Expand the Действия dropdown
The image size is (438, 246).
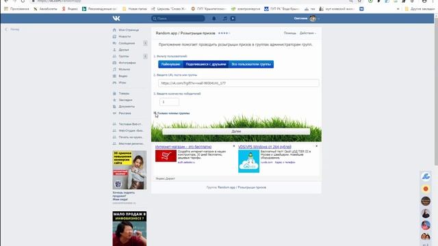tap(308, 33)
